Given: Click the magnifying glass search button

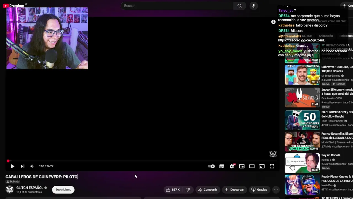Looking at the screenshot, I should coord(239,6).
